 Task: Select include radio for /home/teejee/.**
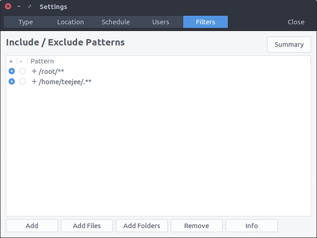point(12,81)
